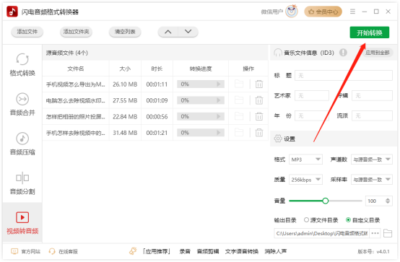The height and width of the screenshot is (262, 400).
Task: Select the 源文件目录 radio button
Action: 306,220
